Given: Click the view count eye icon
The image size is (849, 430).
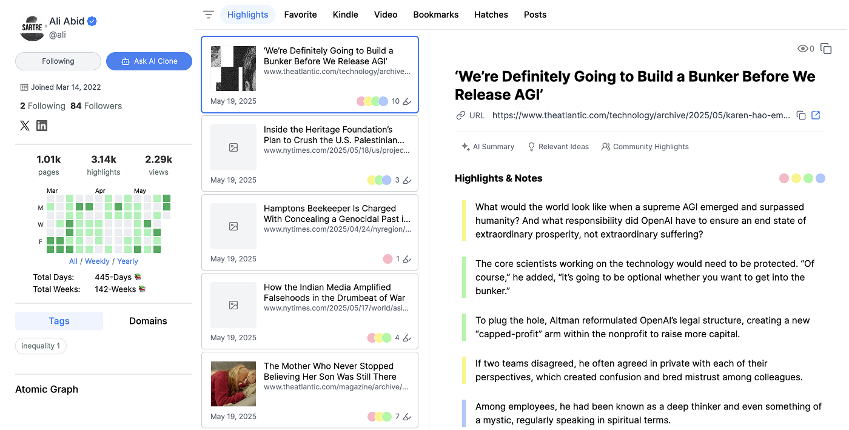Looking at the screenshot, I should (803, 49).
